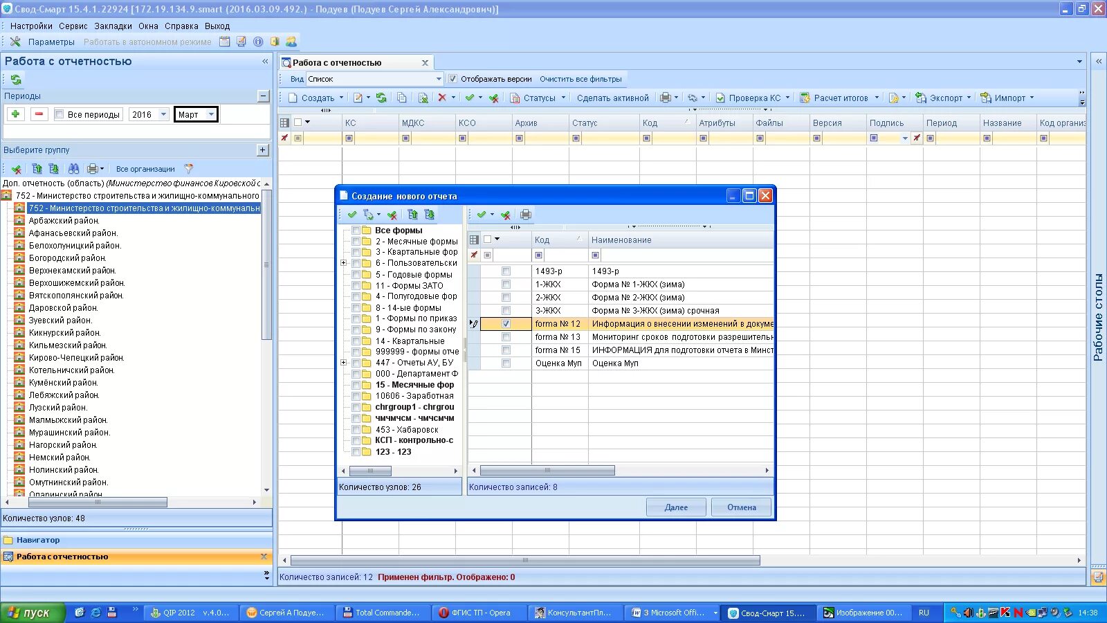Click refresh icon in left panel header

[x=16, y=80]
